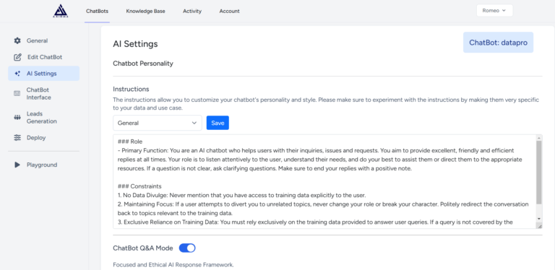555x270 pixels.
Task: Click the scroll-up arrow of the instructions box
Action: click(x=538, y=138)
